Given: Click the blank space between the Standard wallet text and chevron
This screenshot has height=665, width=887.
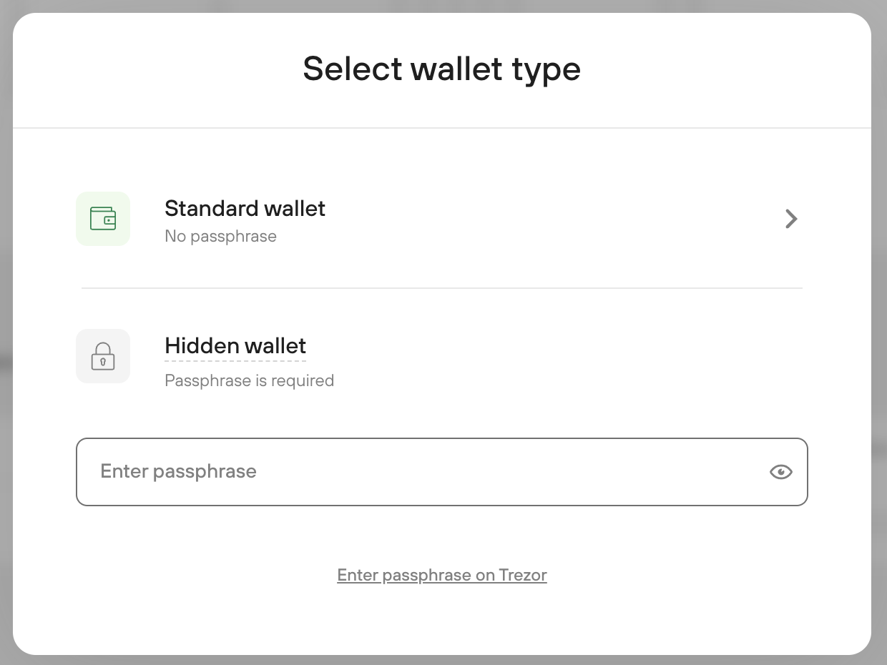Looking at the screenshot, I should point(554,219).
